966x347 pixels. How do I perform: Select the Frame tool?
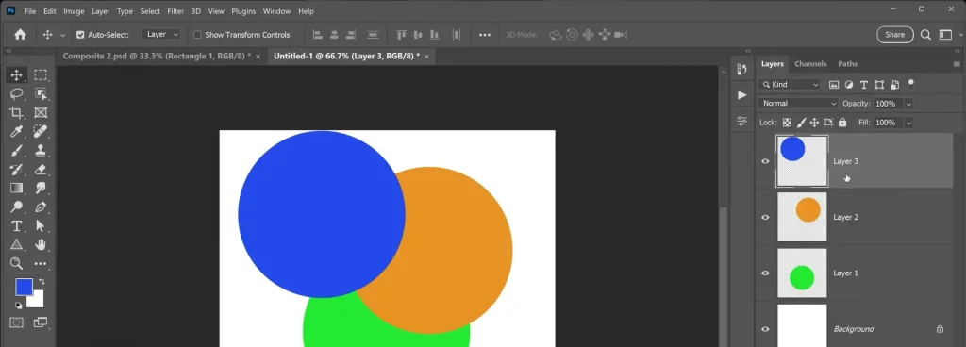coord(41,112)
